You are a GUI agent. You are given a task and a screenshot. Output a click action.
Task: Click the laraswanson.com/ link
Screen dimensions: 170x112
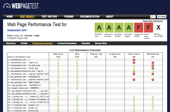click(x=17, y=30)
